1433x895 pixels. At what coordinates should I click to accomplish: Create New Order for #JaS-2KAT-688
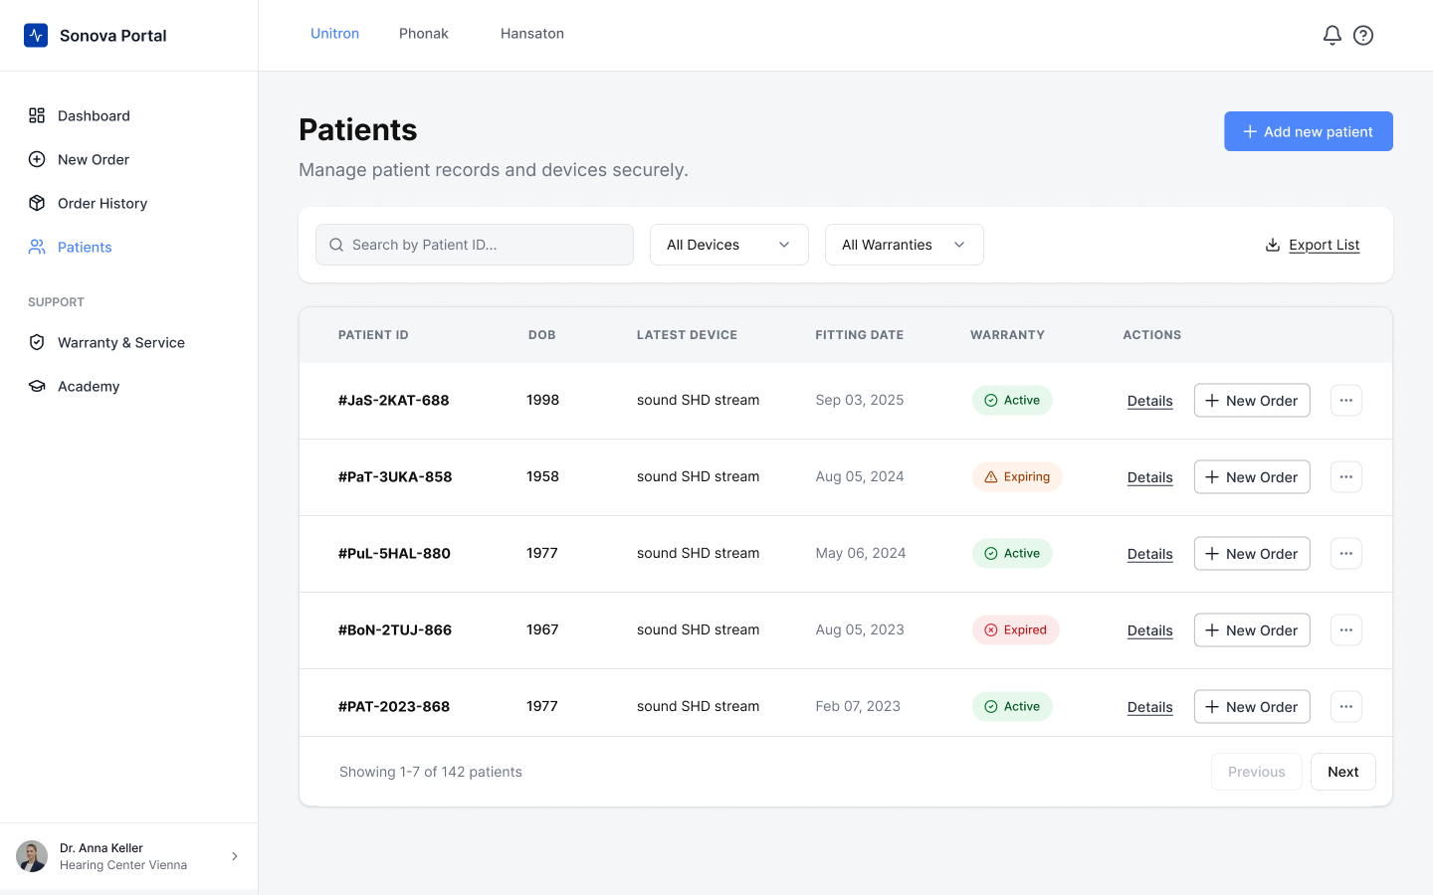(1252, 401)
